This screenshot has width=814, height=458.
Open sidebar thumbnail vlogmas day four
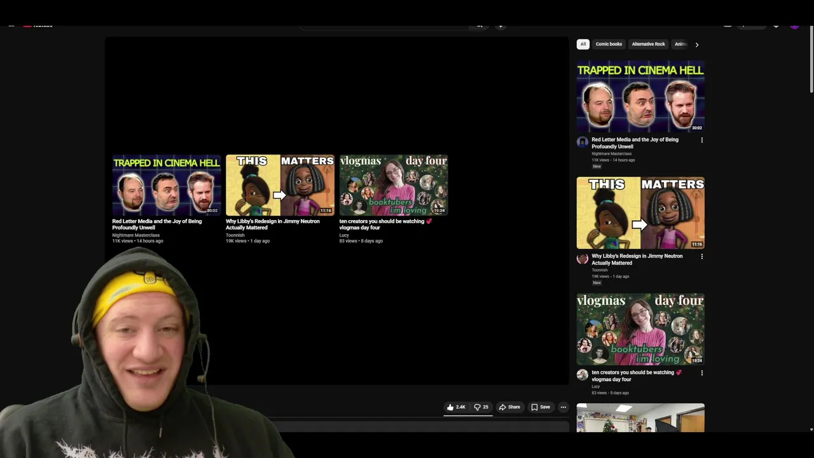[640, 329]
